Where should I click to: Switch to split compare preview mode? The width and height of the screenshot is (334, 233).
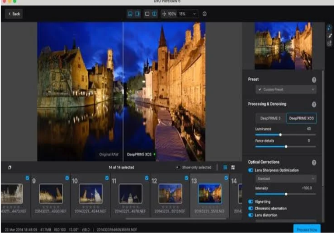pos(155,14)
